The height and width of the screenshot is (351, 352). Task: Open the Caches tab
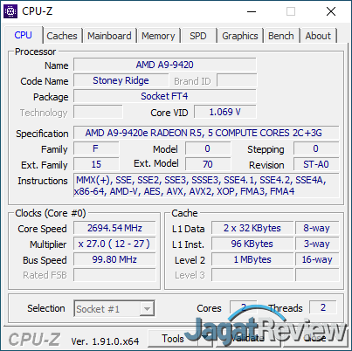point(62,36)
